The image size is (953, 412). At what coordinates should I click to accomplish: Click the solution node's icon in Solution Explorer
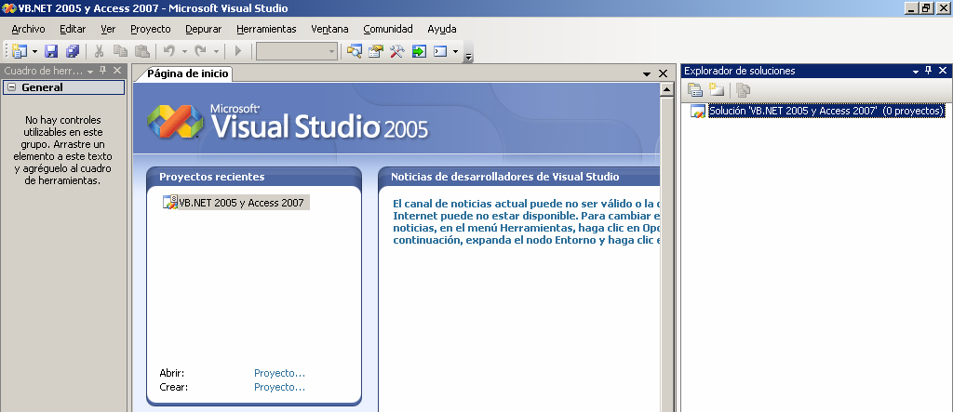pyautogui.click(x=698, y=112)
